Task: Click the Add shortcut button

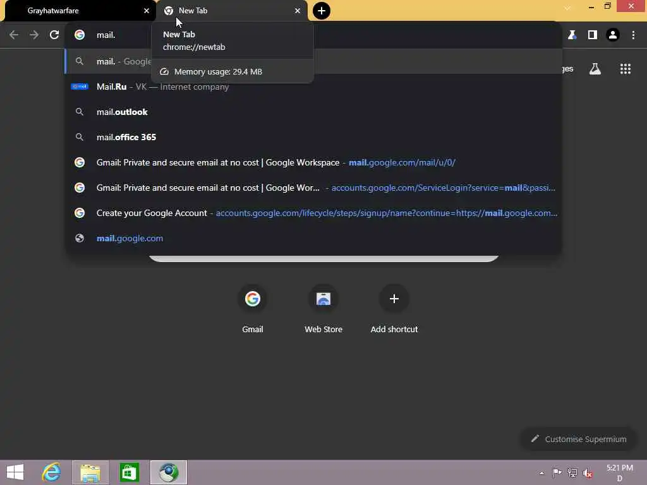Action: [394, 308]
